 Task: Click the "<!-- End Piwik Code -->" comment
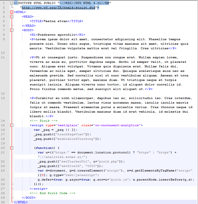[52, 193]
